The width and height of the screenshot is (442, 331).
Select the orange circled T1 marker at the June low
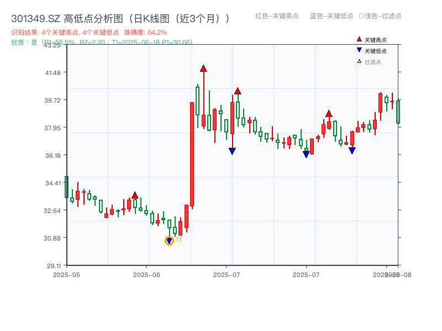point(169,241)
